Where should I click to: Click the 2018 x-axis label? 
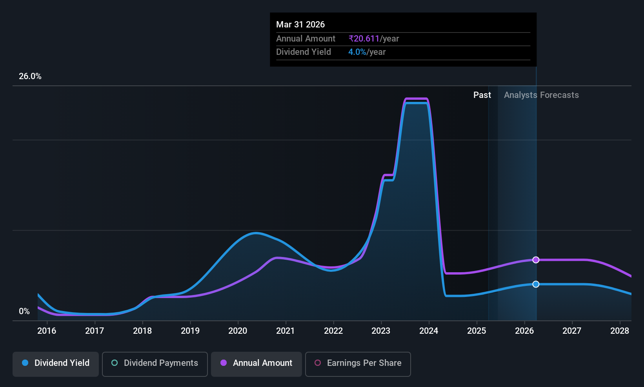pyautogui.click(x=142, y=331)
